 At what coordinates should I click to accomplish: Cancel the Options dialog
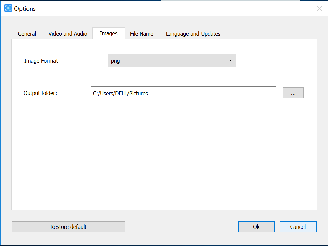click(298, 227)
